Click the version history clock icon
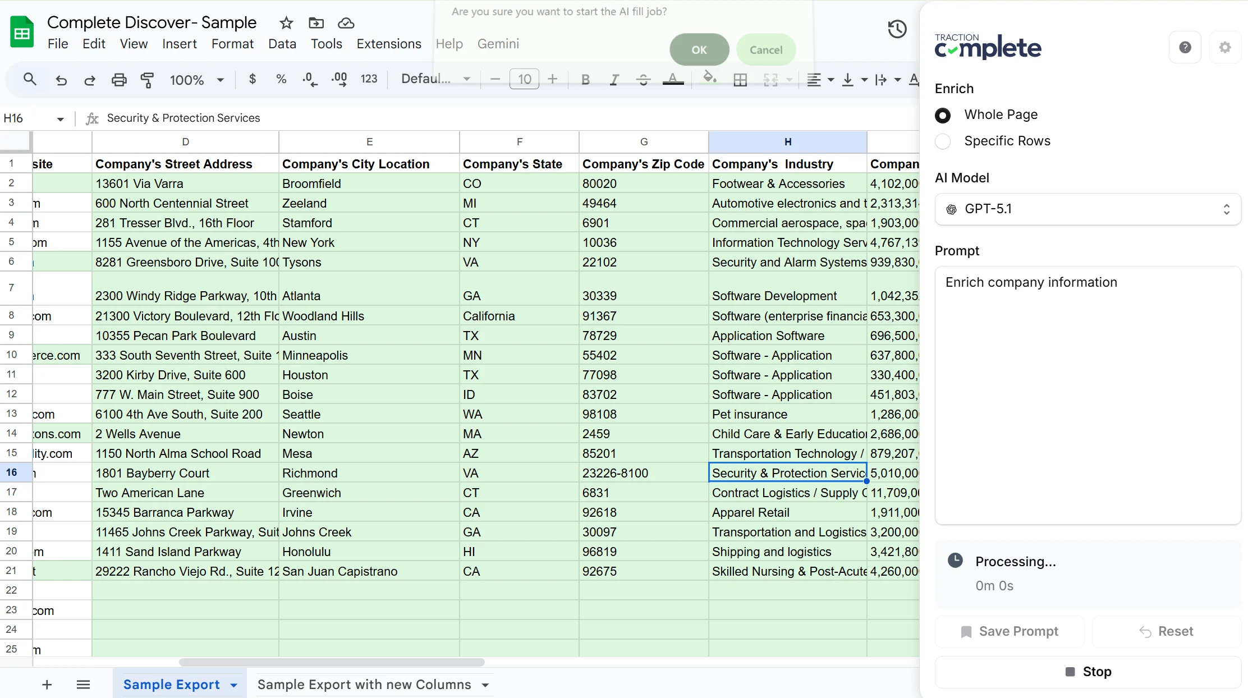1248x698 pixels. coord(897,29)
